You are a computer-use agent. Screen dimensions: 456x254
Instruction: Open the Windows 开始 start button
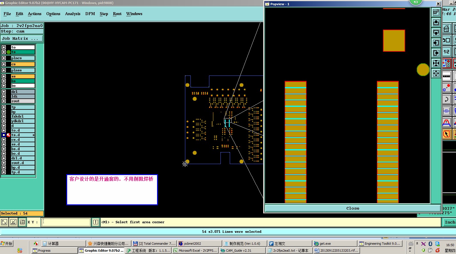(x=7, y=244)
